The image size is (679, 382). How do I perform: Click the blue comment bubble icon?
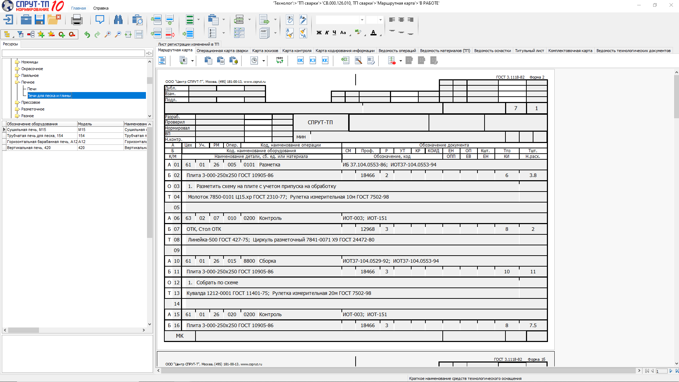click(100, 20)
